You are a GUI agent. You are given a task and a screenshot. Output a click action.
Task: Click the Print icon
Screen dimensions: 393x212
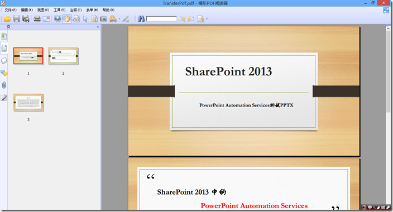pos(37,19)
